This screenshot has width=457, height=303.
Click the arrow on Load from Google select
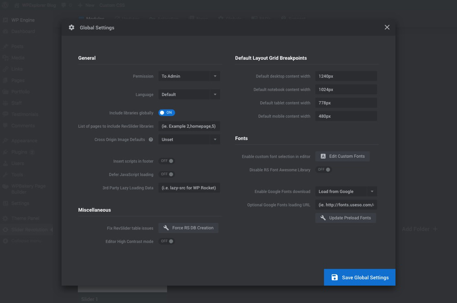point(372,192)
